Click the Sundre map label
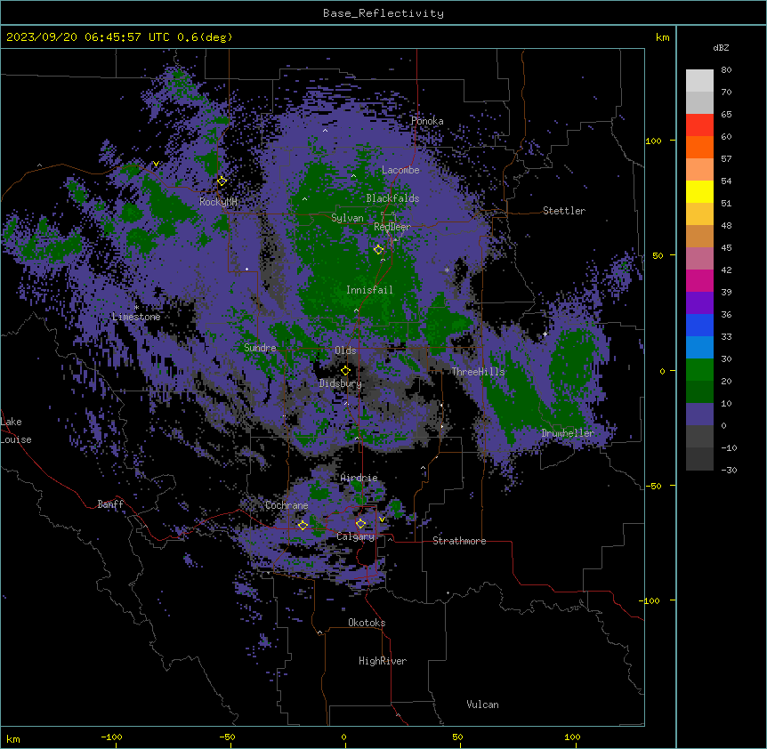Viewport: 767px width, 749px height. [x=260, y=348]
